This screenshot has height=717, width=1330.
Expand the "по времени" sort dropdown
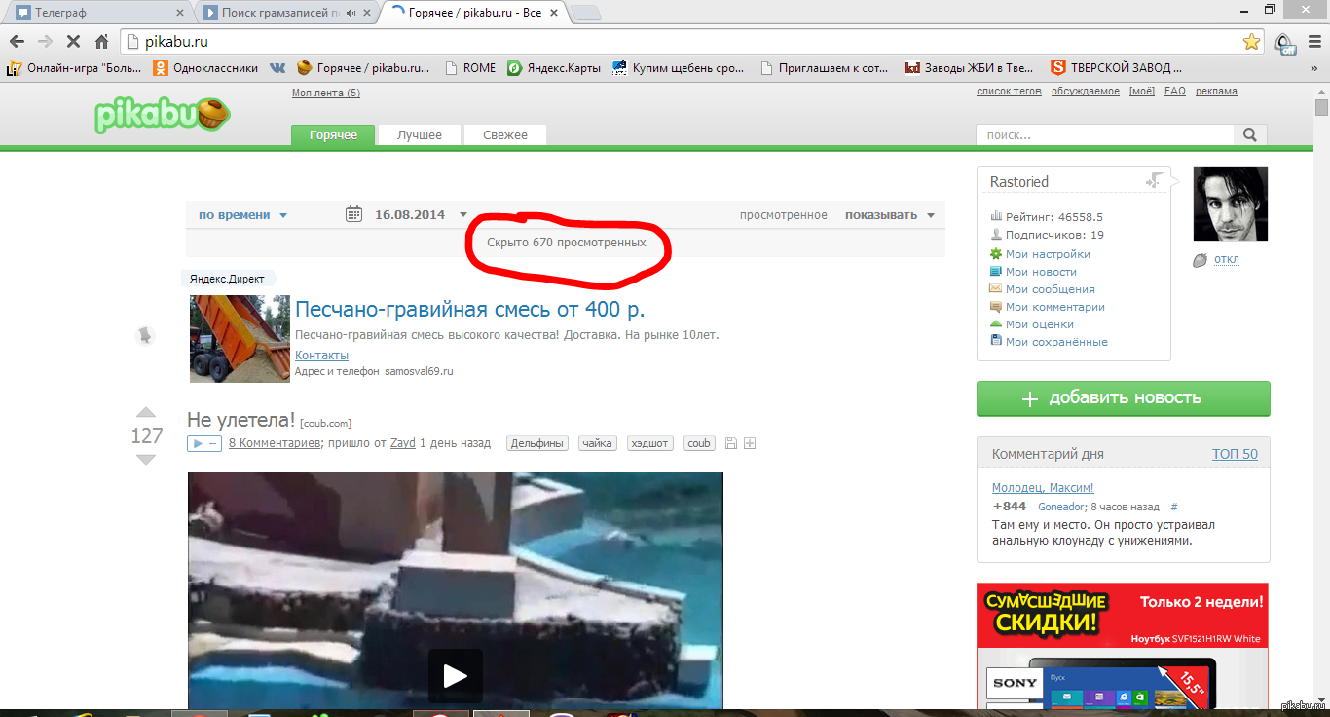[242, 215]
